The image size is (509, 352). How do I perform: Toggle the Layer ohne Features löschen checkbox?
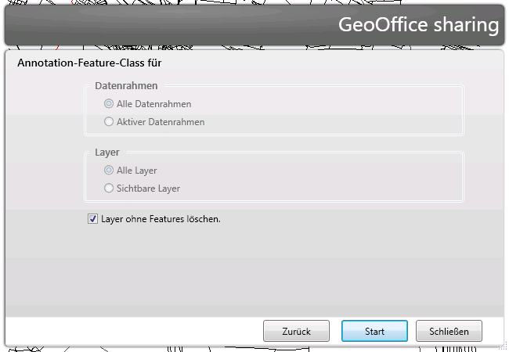93,219
